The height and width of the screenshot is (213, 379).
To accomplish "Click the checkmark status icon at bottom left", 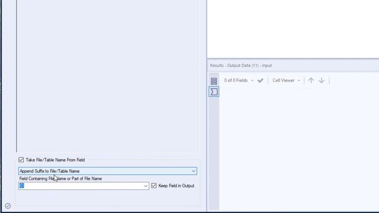I will [8, 206].
